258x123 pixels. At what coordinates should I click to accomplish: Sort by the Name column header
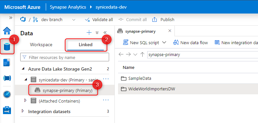[129, 67]
